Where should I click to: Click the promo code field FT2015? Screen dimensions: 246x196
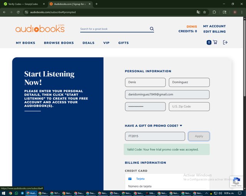point(155,136)
